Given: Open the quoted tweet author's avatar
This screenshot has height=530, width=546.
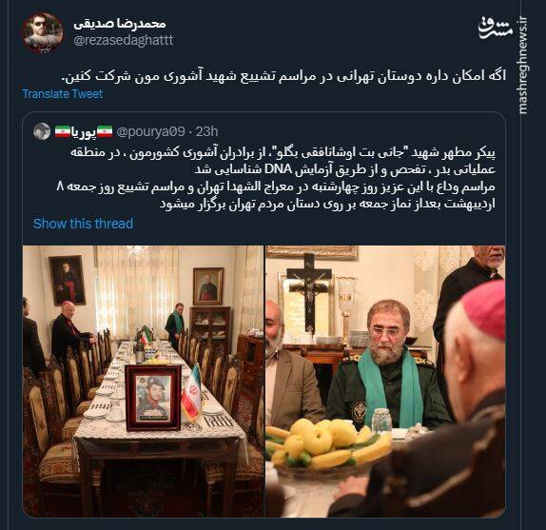Looking at the screenshot, I should point(42,131).
